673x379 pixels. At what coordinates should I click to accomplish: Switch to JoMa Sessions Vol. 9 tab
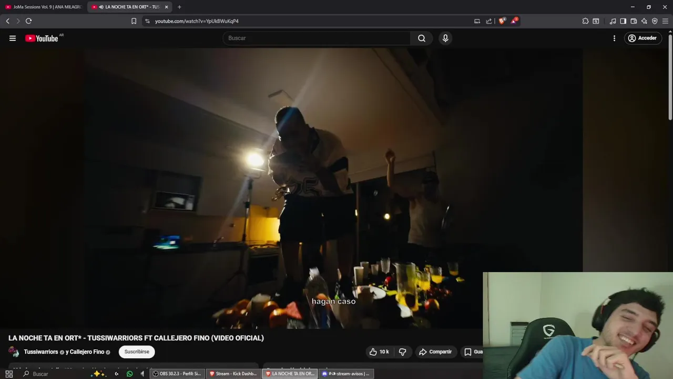[43, 7]
